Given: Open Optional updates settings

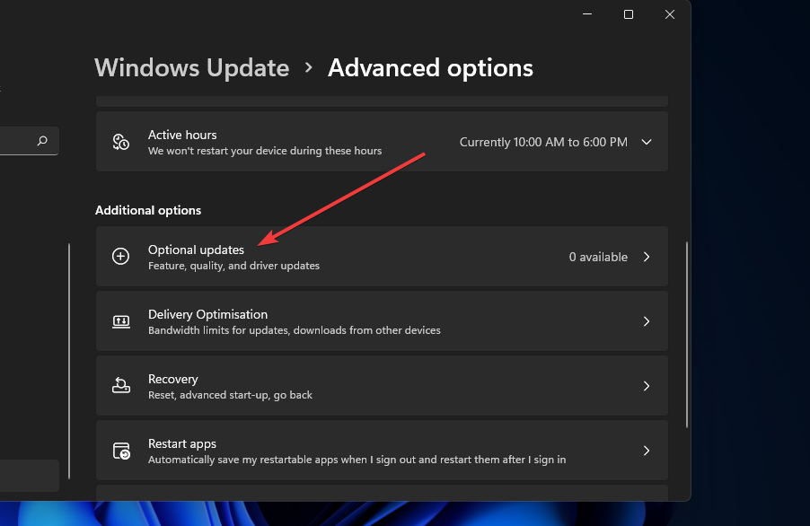Looking at the screenshot, I should click(382, 257).
